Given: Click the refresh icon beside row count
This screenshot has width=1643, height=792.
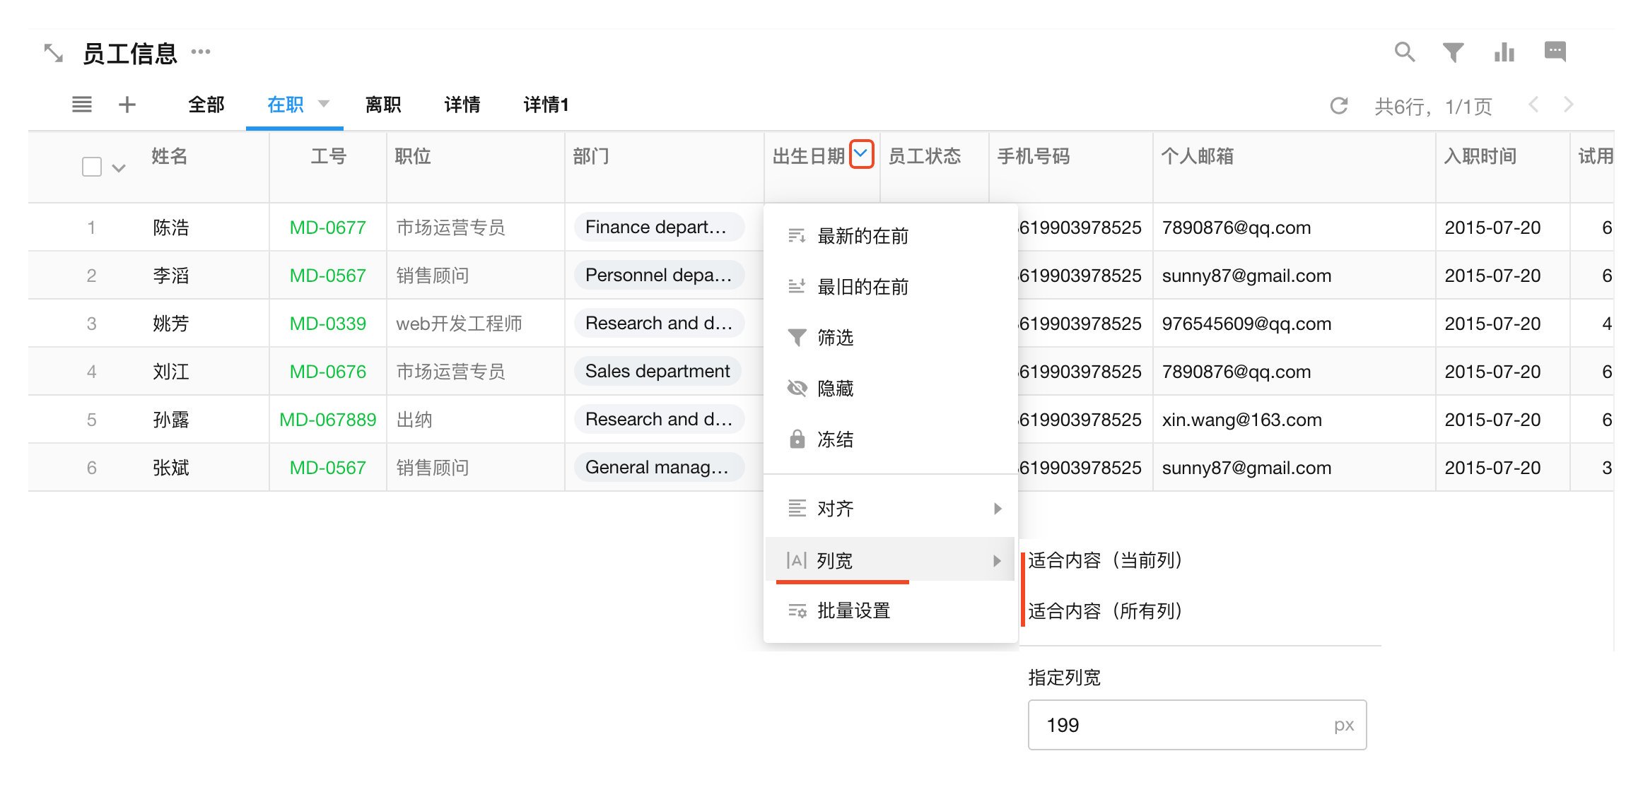Looking at the screenshot, I should click(1338, 106).
